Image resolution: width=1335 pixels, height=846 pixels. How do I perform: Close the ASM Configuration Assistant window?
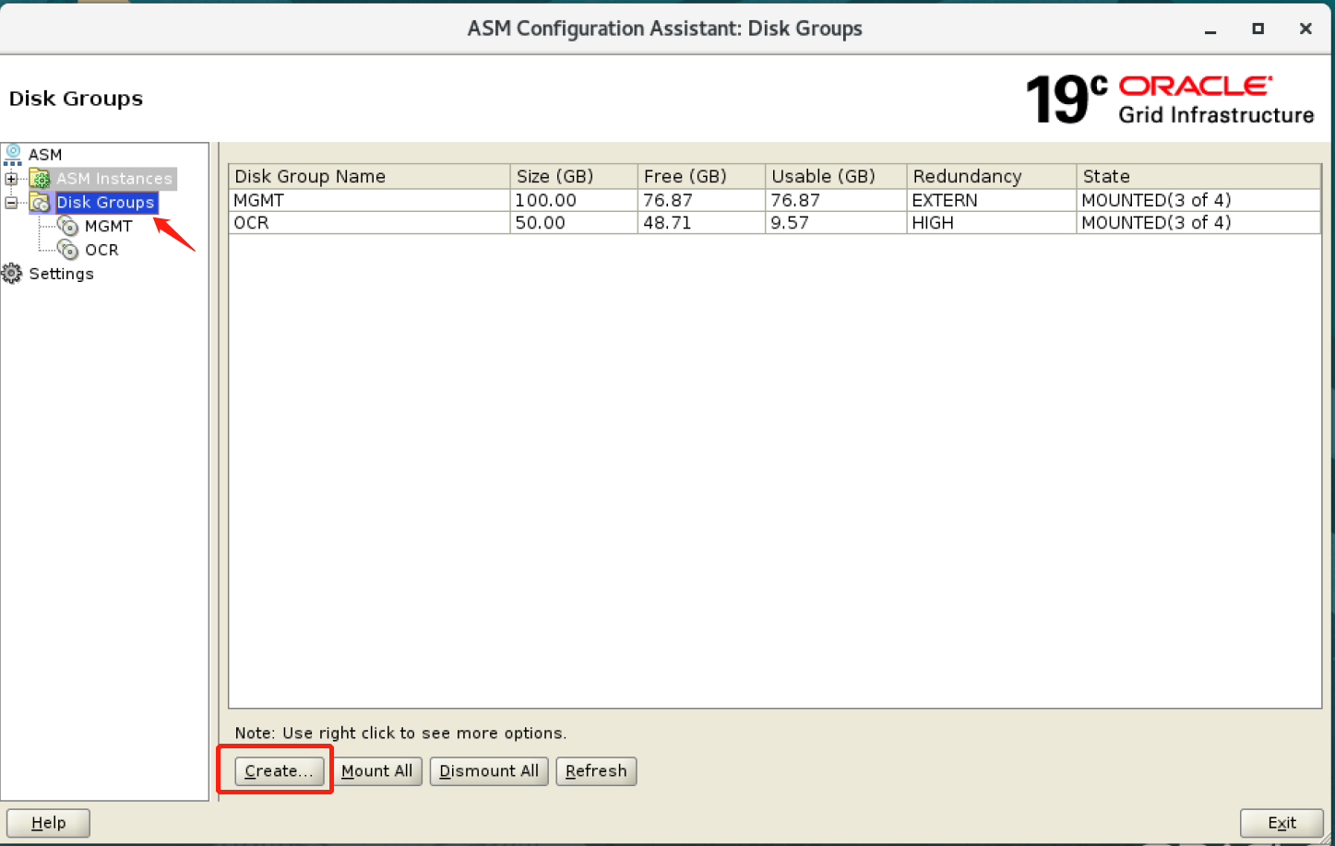(1305, 29)
